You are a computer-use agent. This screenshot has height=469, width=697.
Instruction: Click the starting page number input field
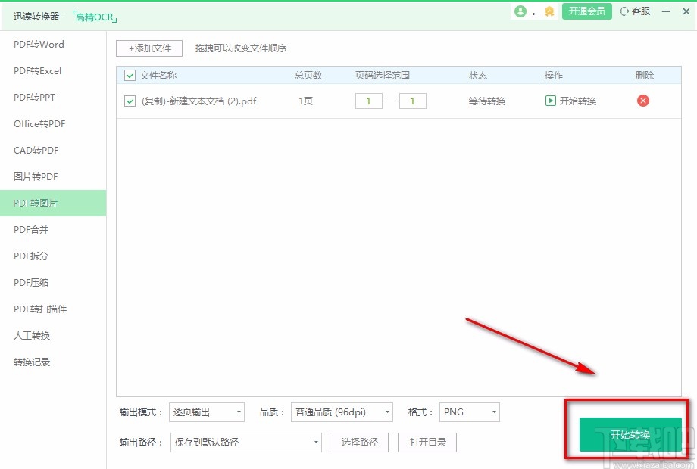click(x=368, y=101)
